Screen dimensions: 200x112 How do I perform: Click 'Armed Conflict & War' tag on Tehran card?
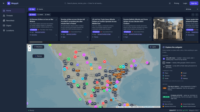pos(104,34)
